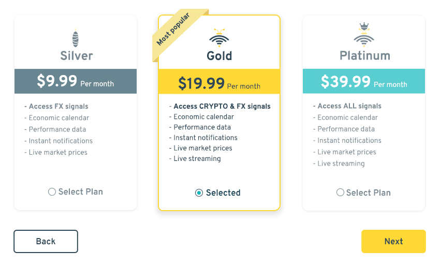Viewport: 440px width, 266px height.
Task: Click Access ALL signals feature text
Action: 349,106
